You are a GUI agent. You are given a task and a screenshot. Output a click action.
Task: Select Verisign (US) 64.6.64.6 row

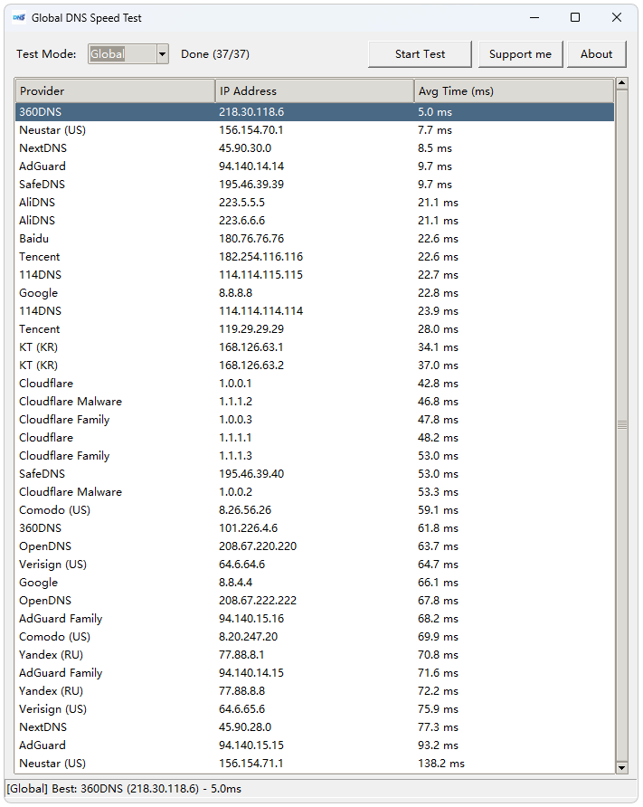coord(315,564)
